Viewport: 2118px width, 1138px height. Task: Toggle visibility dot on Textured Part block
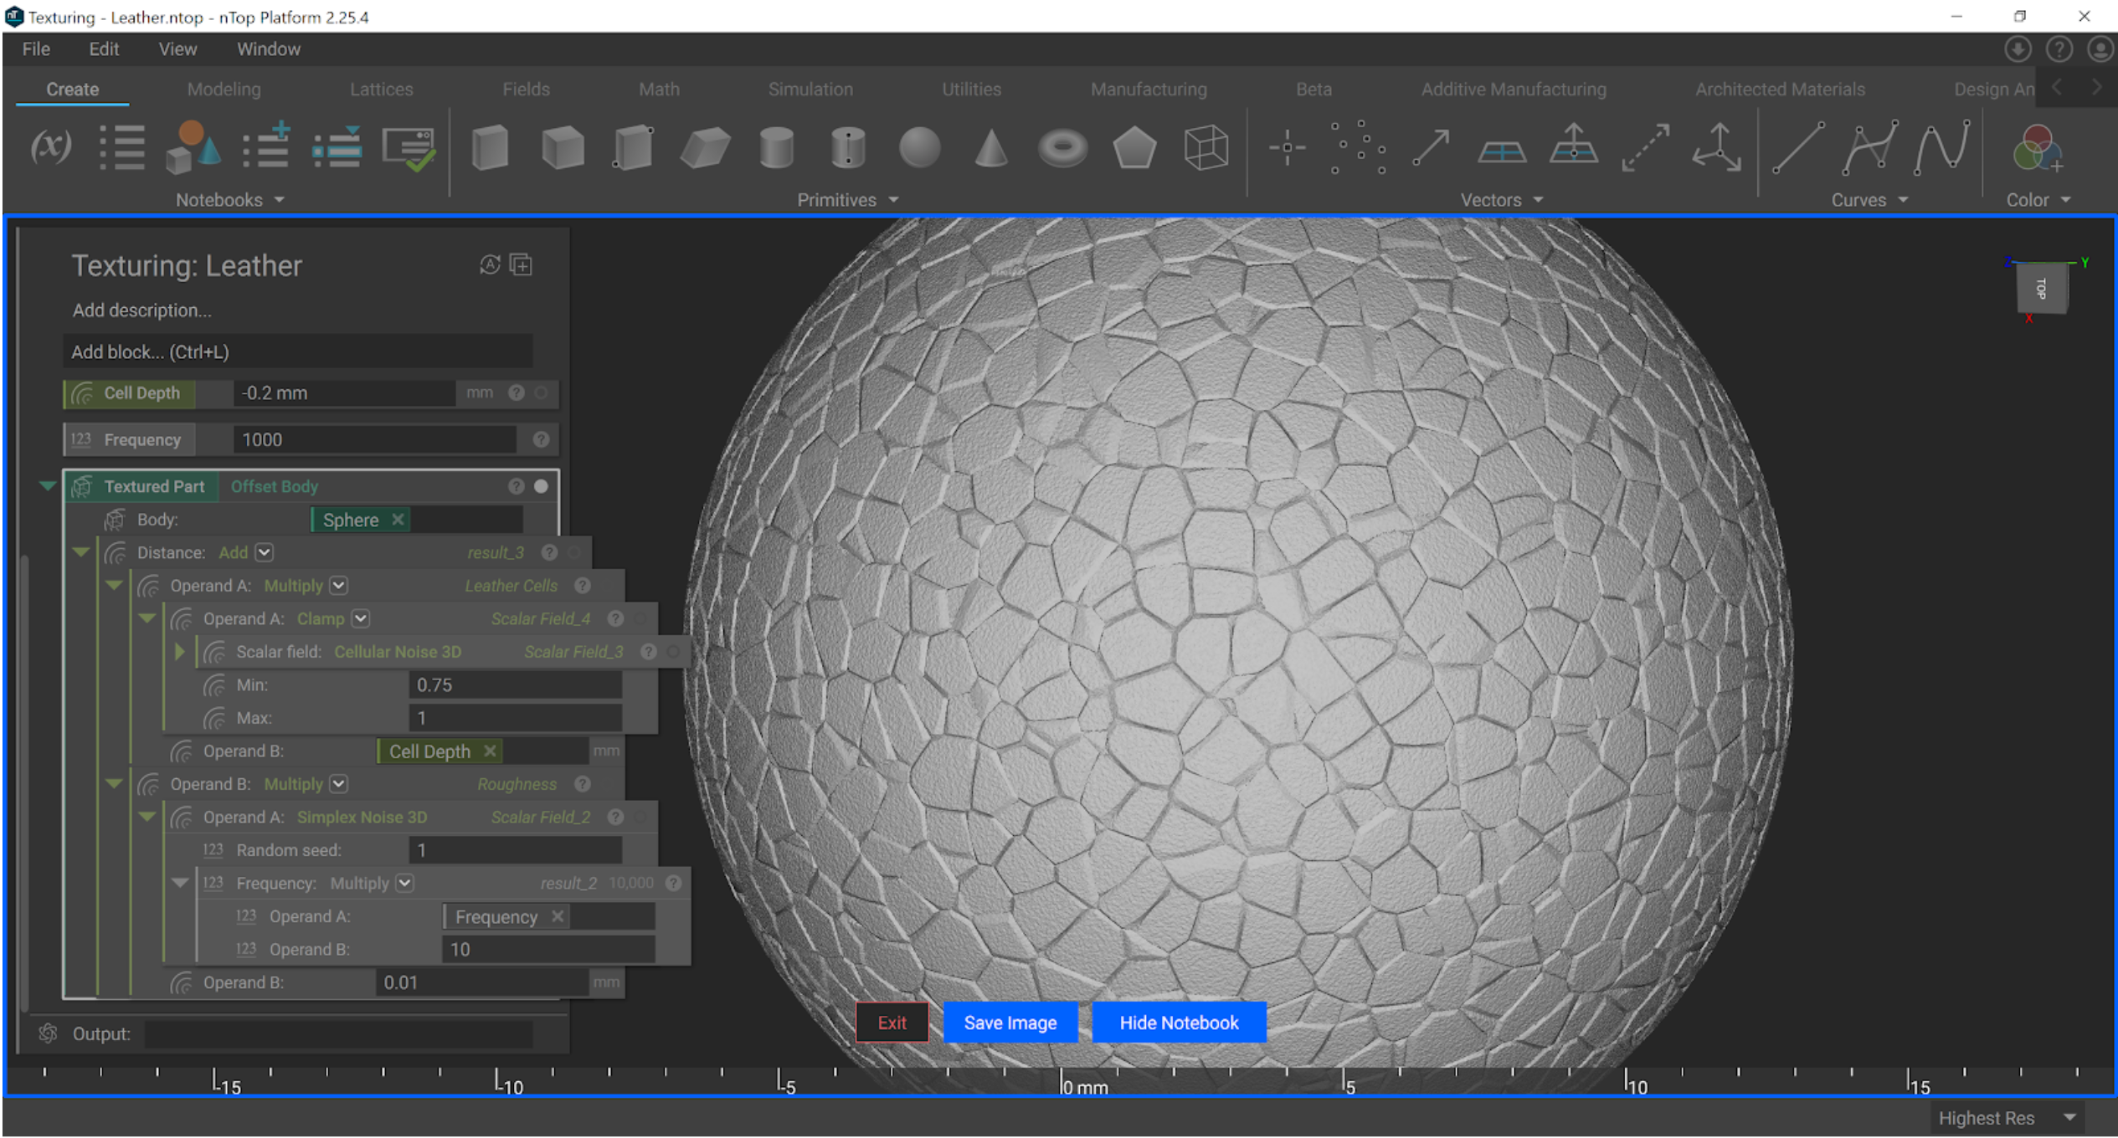click(x=541, y=486)
